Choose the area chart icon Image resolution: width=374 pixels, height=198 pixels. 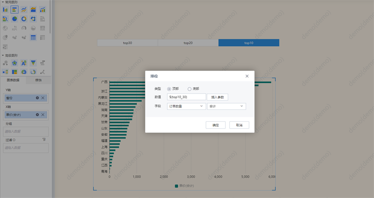tap(33, 10)
